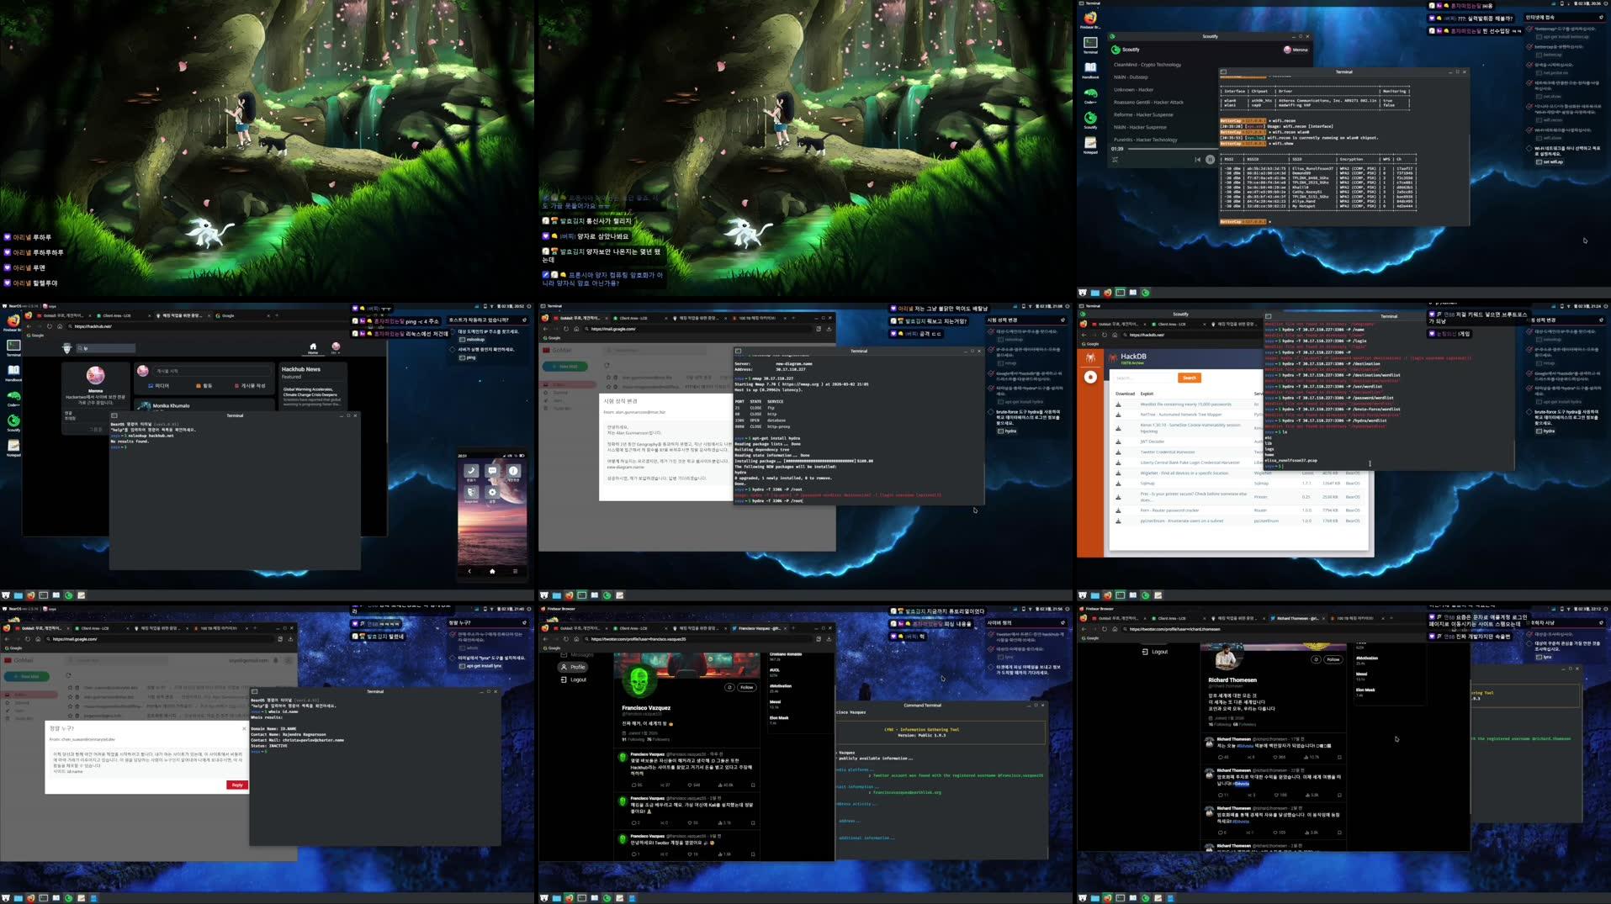Screen dimensions: 1611x904
Task: Tick the 'bettercap' checkbox in the mission panel
Action: [1538, 56]
